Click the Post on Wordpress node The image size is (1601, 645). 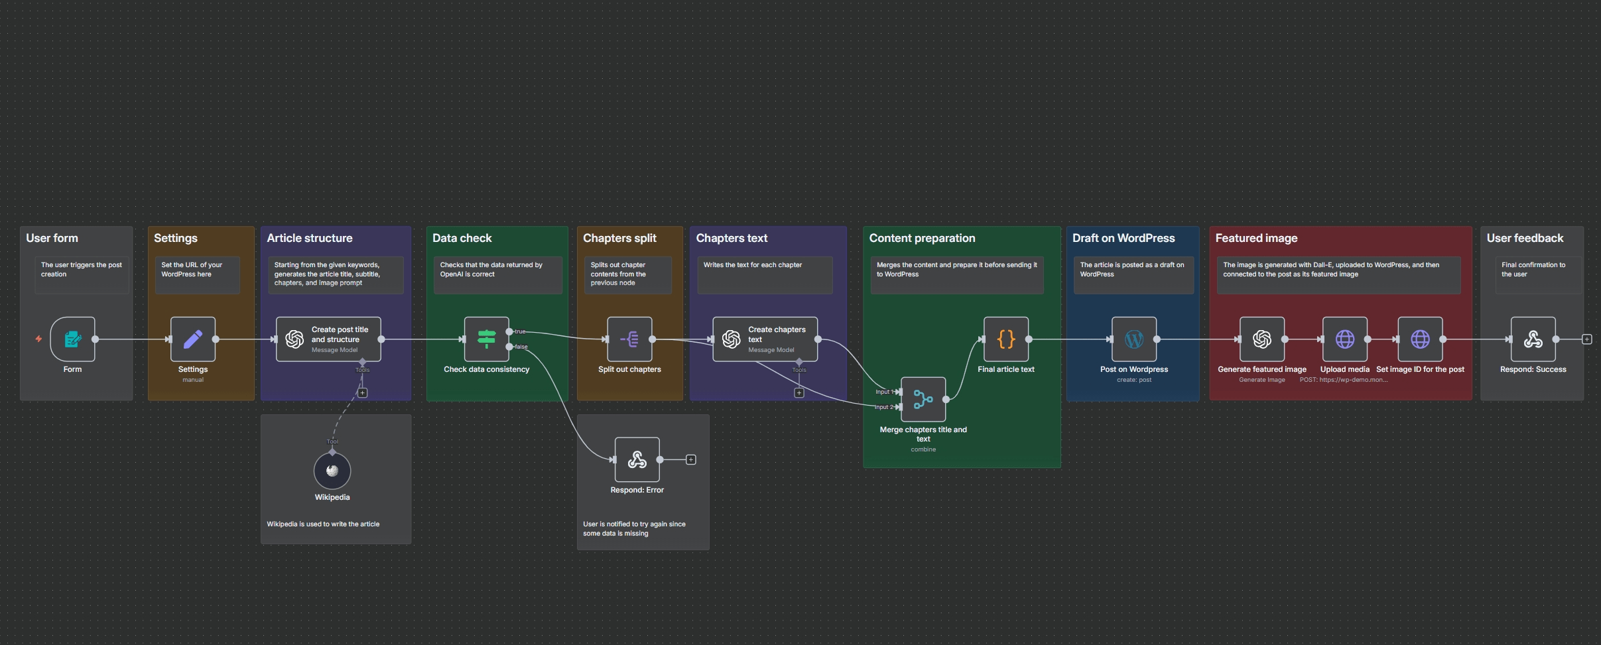click(x=1133, y=339)
